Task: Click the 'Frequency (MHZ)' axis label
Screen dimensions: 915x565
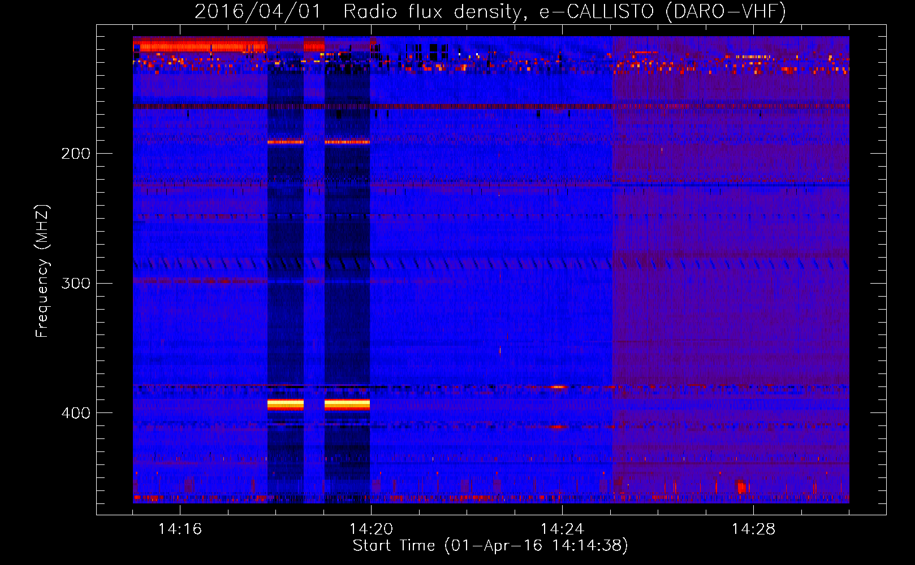Action: (x=42, y=271)
